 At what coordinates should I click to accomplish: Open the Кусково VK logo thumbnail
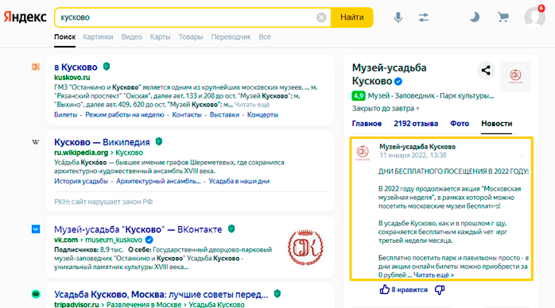tap(305, 247)
